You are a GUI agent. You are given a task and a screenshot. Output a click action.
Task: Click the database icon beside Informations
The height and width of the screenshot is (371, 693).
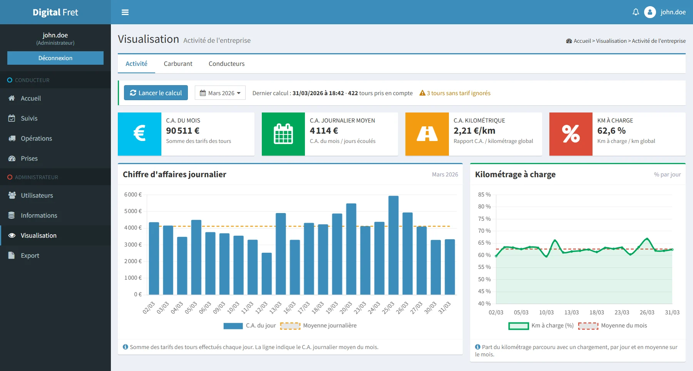pos(12,215)
